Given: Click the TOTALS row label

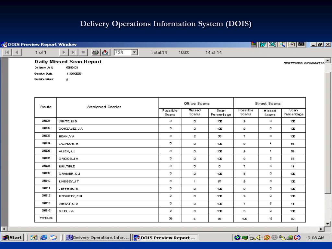Looking at the screenshot, I should tap(46, 218).
